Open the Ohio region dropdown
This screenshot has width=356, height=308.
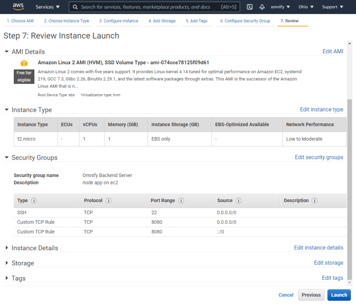(x=306, y=7)
